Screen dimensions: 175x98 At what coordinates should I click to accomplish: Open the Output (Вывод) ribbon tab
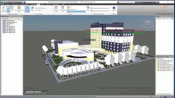43,4
